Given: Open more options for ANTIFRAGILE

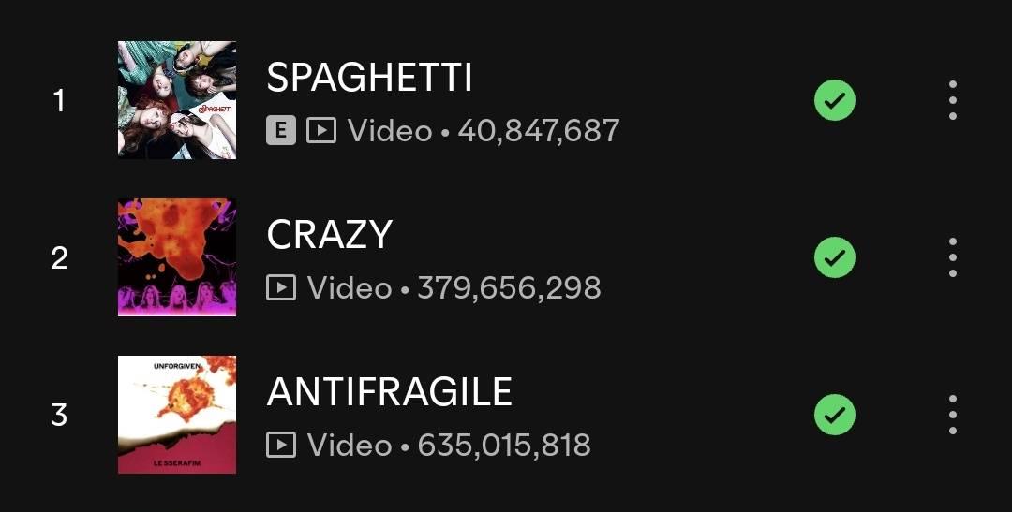Looking at the screenshot, I should pyautogui.click(x=952, y=415).
